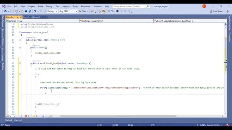Close the Form1.cs tab
The width and height of the screenshot is (232, 130).
(21, 17)
